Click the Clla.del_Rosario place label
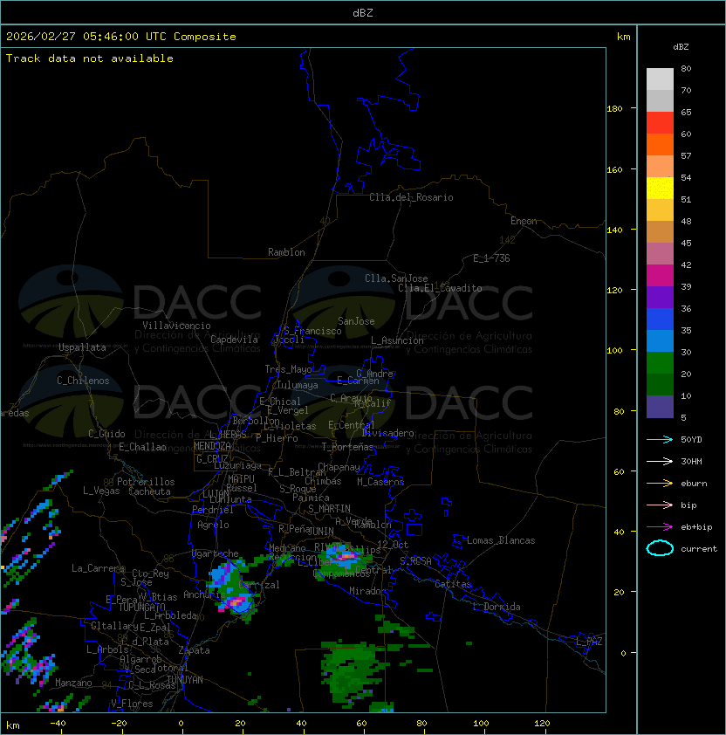726x735 pixels. (411, 197)
